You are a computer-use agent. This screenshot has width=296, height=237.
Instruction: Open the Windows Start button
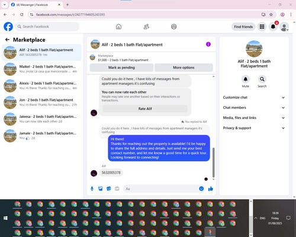5,218
